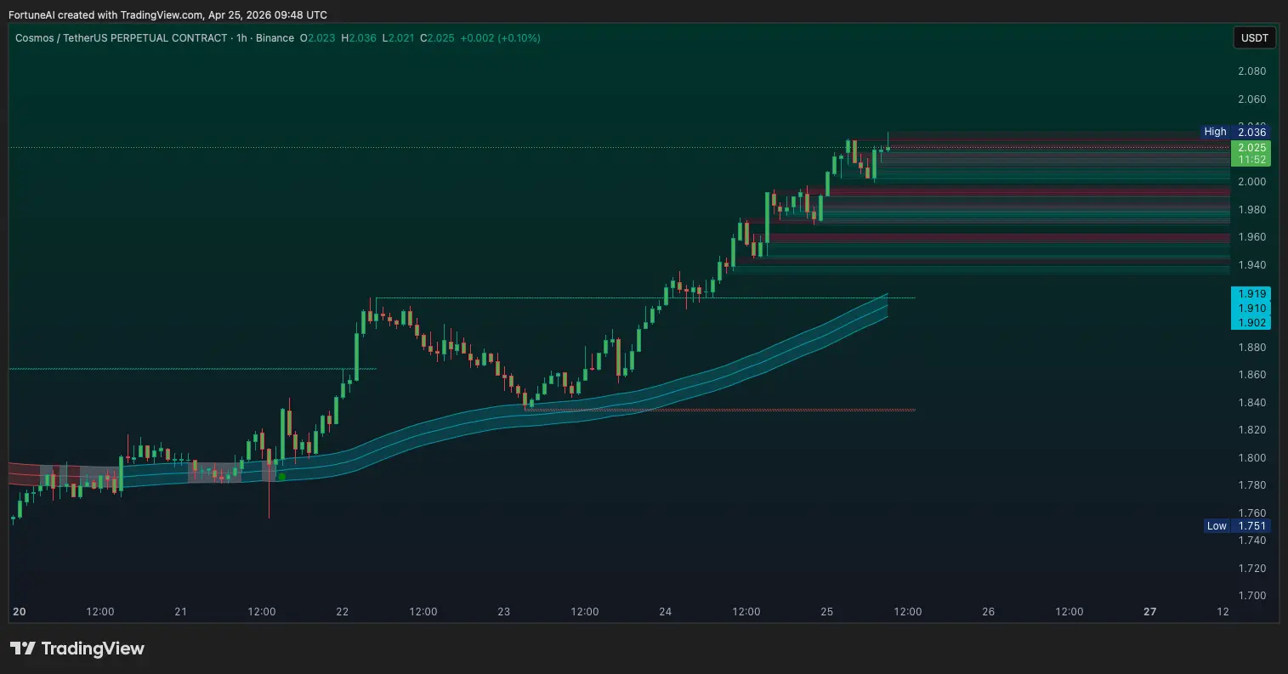Click the 1.910 indicator value label
The width and height of the screenshot is (1288, 674).
(x=1251, y=308)
